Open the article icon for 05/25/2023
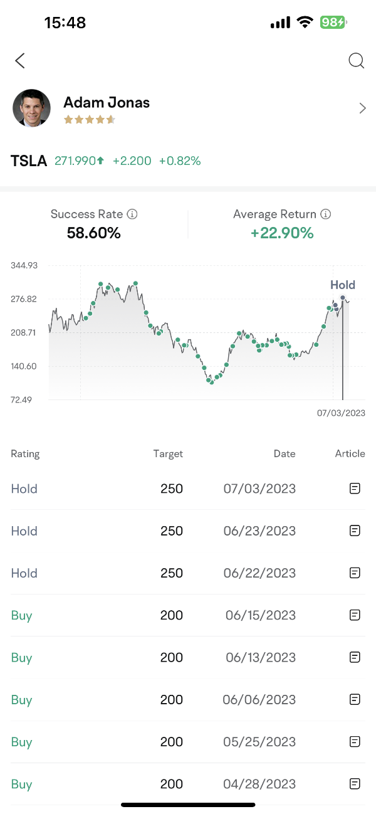This screenshot has width=376, height=814. [x=355, y=742]
